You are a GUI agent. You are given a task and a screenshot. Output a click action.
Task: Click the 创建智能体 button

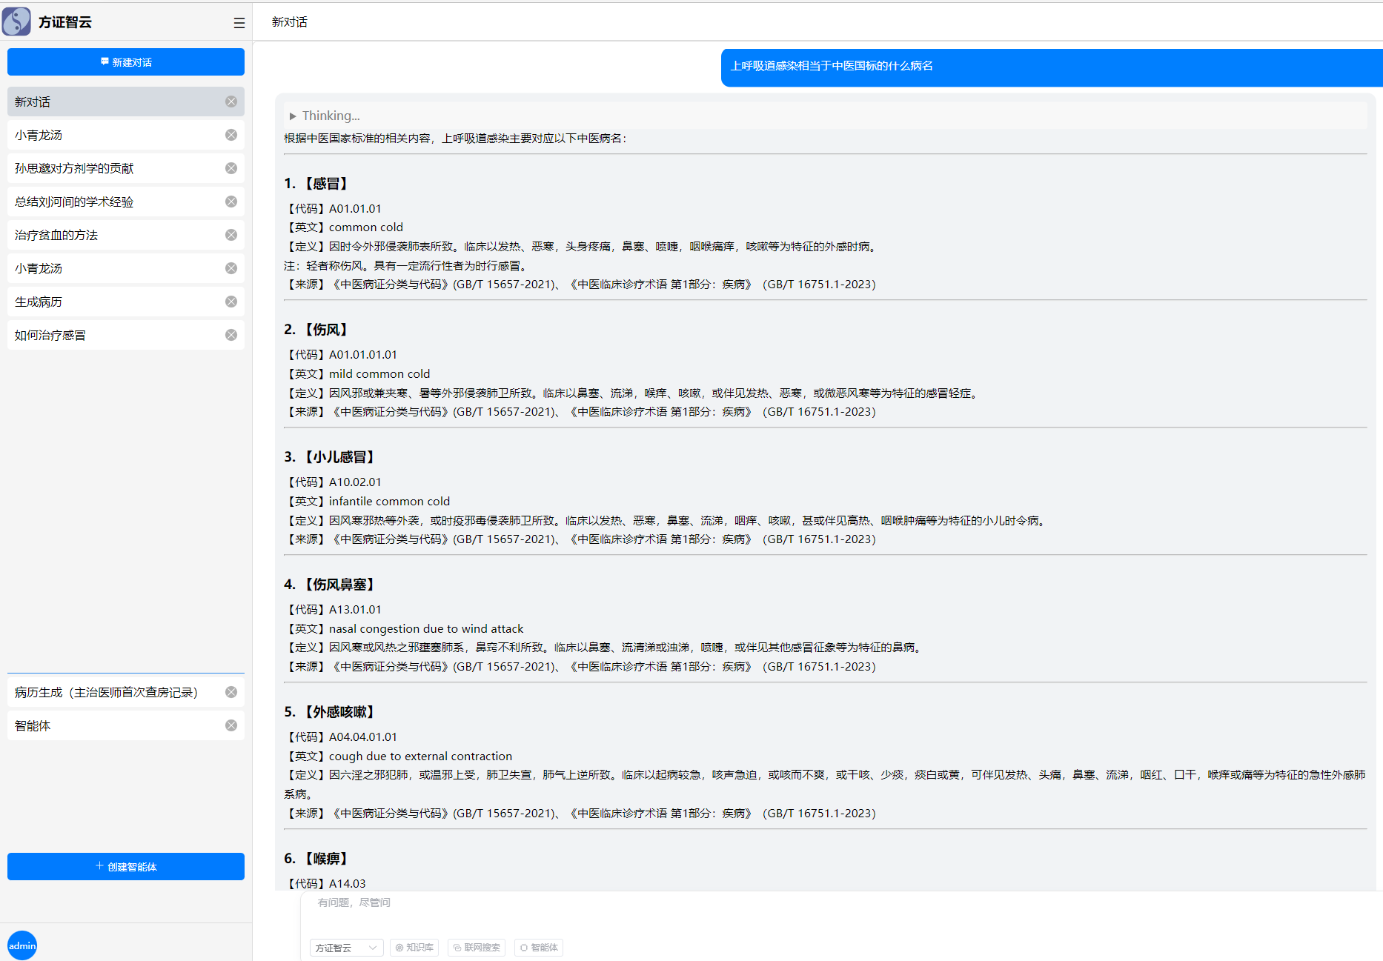126,866
